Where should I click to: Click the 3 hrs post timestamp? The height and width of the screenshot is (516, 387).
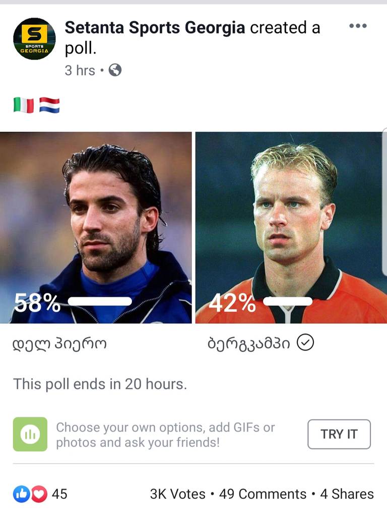[x=80, y=71]
